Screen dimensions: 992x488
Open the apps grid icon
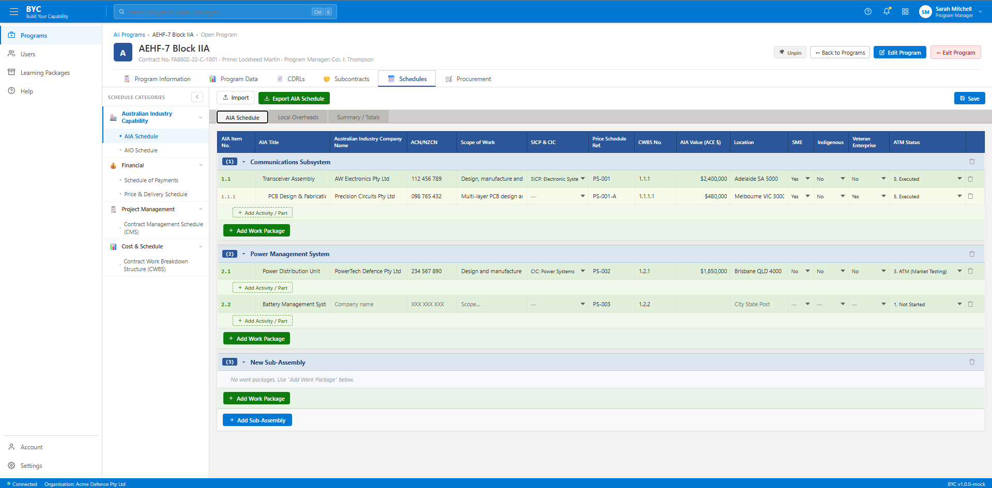click(905, 11)
